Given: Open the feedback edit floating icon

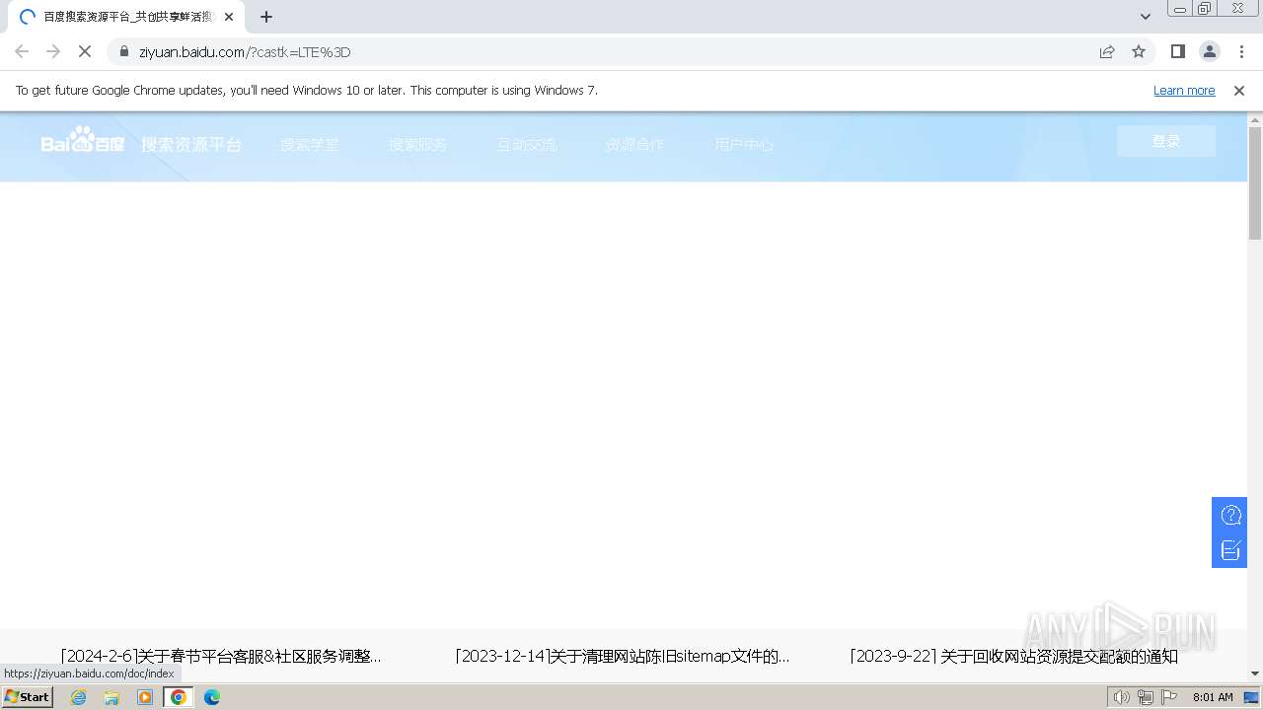Looking at the screenshot, I should coord(1230,550).
